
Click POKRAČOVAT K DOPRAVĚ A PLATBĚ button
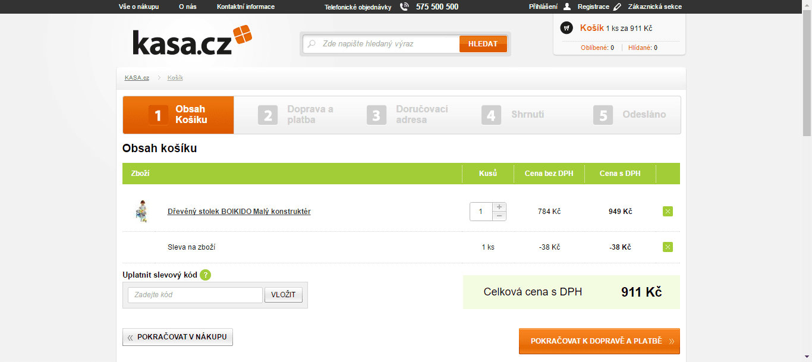[599, 341]
